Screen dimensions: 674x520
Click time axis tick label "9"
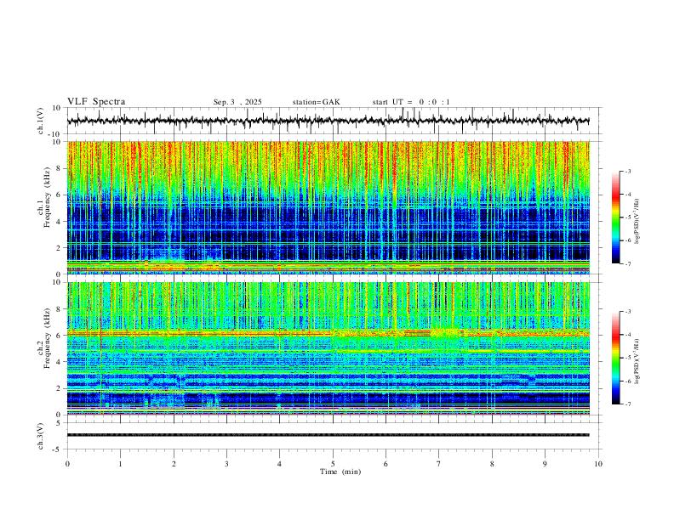[x=545, y=464]
